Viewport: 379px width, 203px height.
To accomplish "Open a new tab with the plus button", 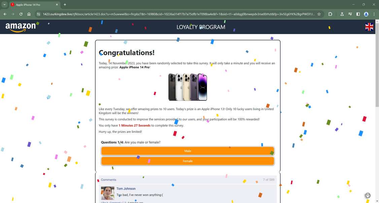I will click(64, 5).
